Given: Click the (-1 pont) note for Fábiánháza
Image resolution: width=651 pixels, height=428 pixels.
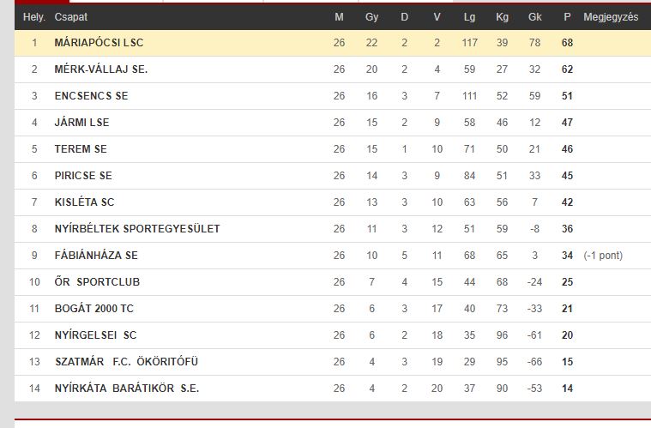Looking at the screenshot, I should (x=603, y=256).
